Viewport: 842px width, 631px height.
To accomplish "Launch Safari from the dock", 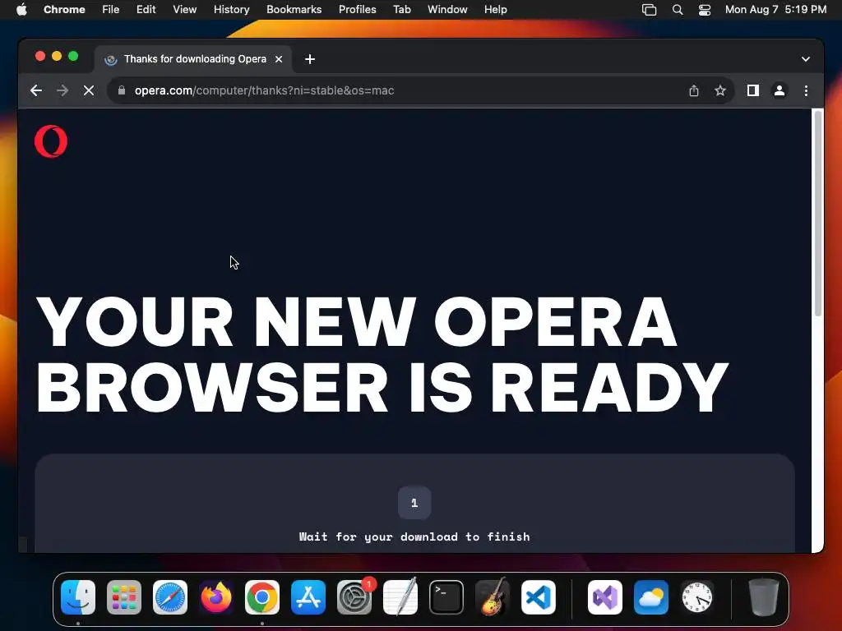I will (170, 597).
